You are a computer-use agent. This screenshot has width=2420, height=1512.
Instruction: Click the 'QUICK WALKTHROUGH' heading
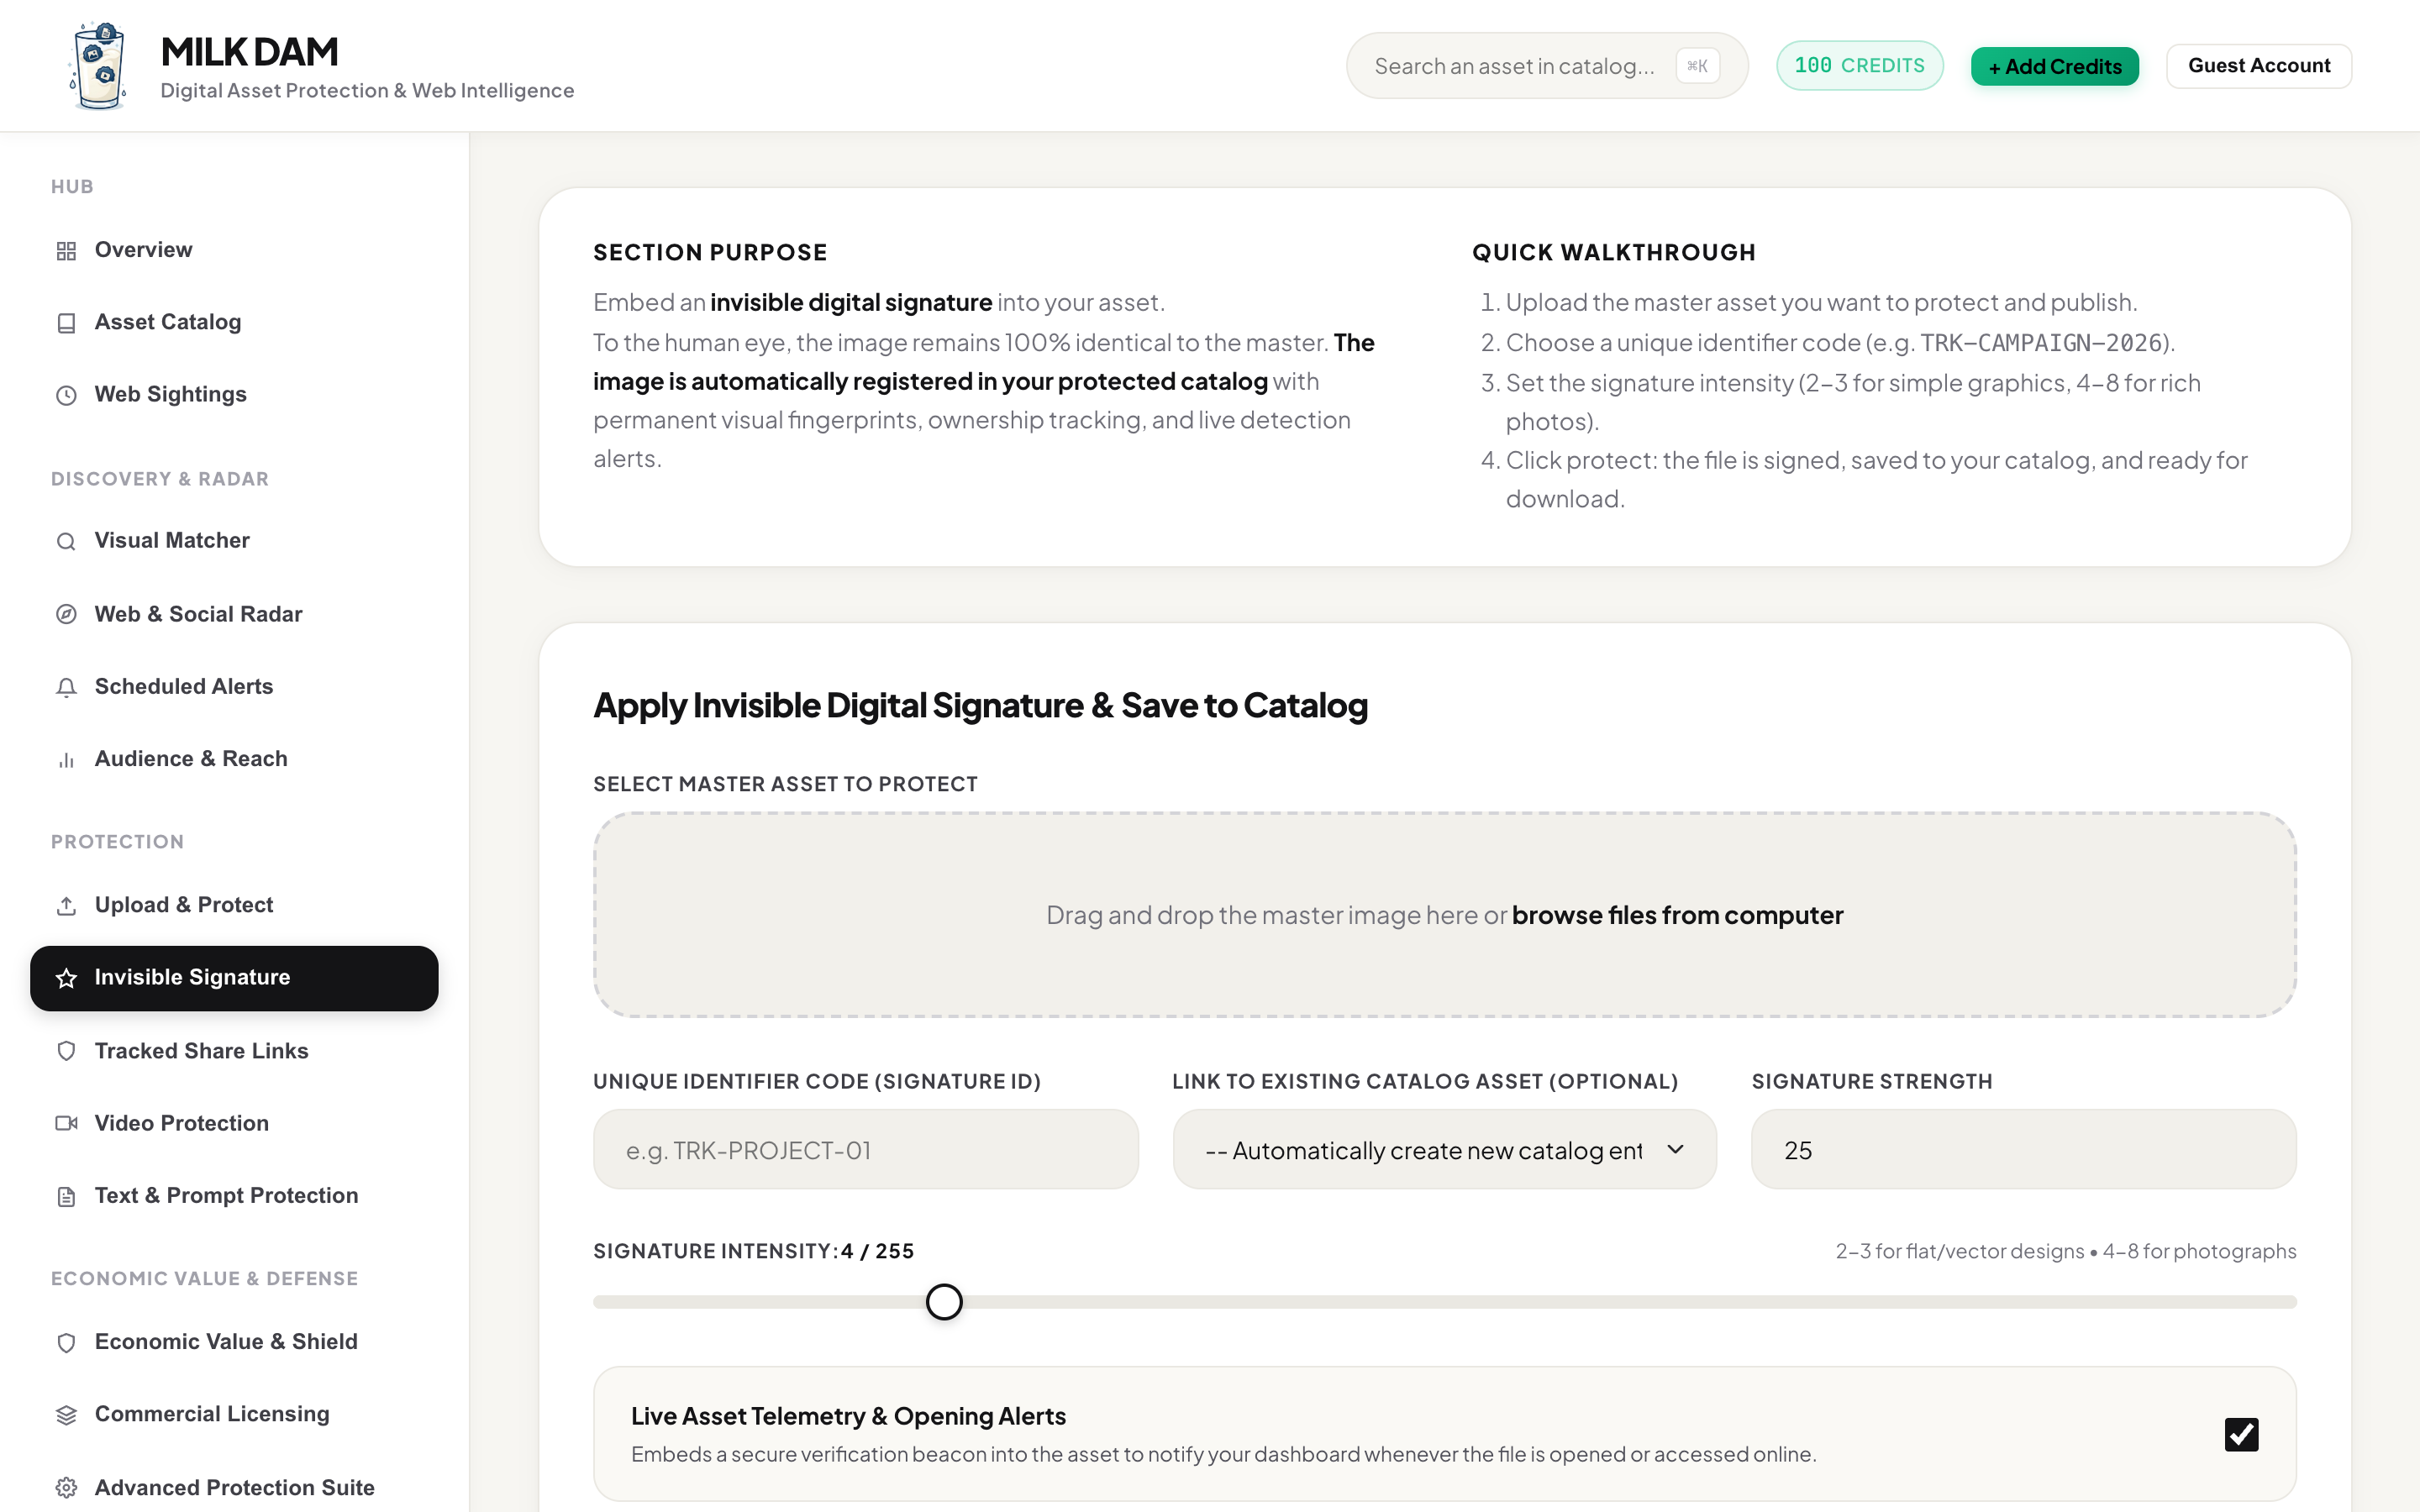click(1613, 253)
